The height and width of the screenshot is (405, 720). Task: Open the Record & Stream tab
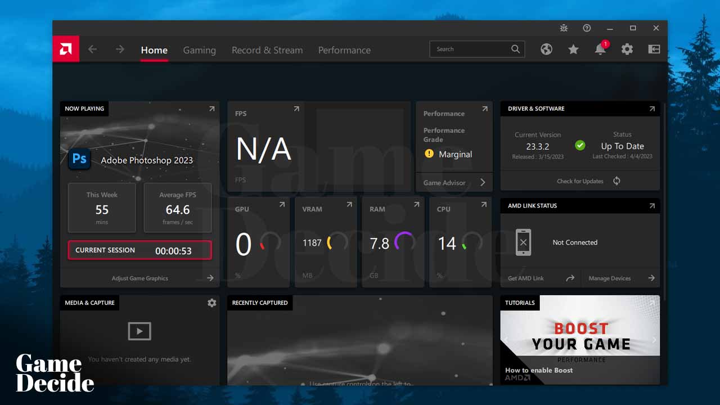click(x=267, y=50)
